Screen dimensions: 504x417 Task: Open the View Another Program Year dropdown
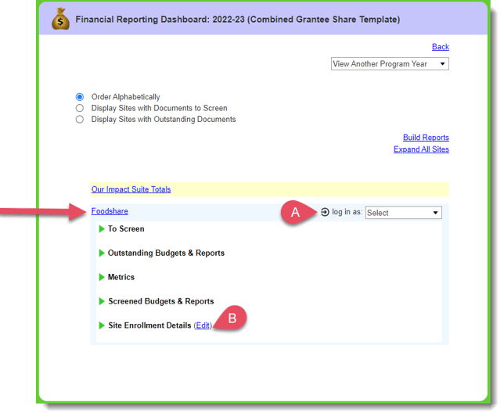click(390, 64)
